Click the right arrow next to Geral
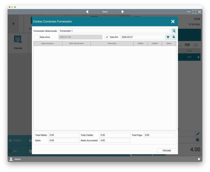Viewport: 210px width, 172px height. [123, 12]
